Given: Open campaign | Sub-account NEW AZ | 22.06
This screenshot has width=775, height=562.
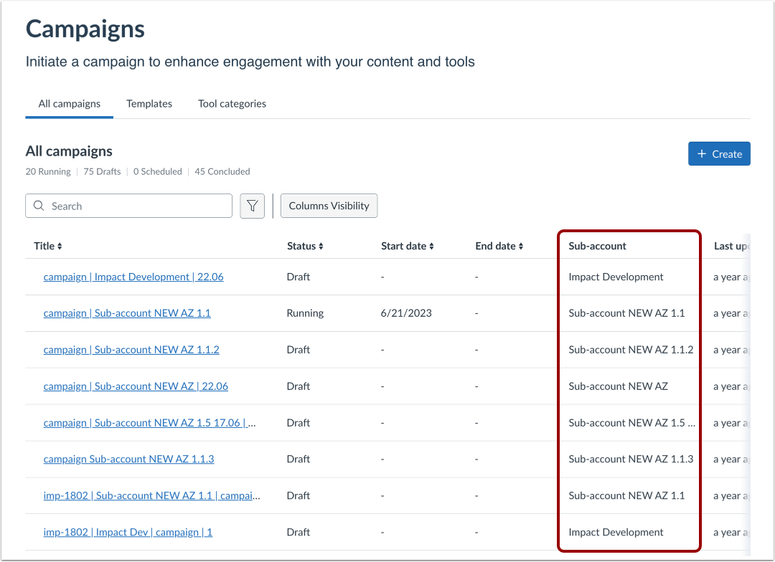Looking at the screenshot, I should coord(136,386).
